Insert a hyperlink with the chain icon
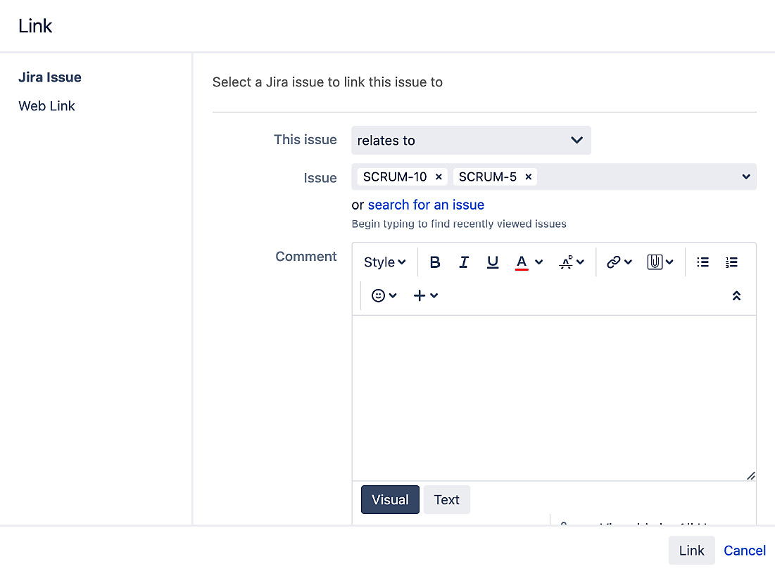The image size is (775, 571). point(613,261)
